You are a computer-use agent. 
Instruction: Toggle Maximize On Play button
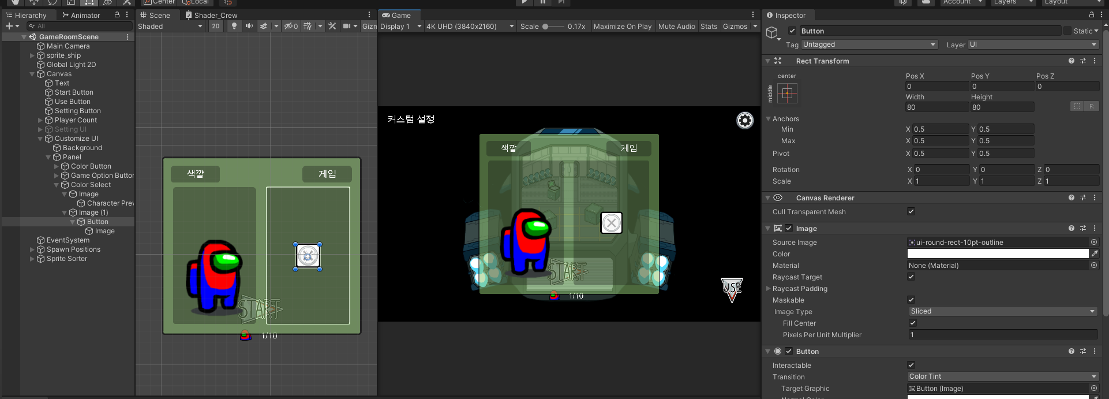(x=623, y=26)
